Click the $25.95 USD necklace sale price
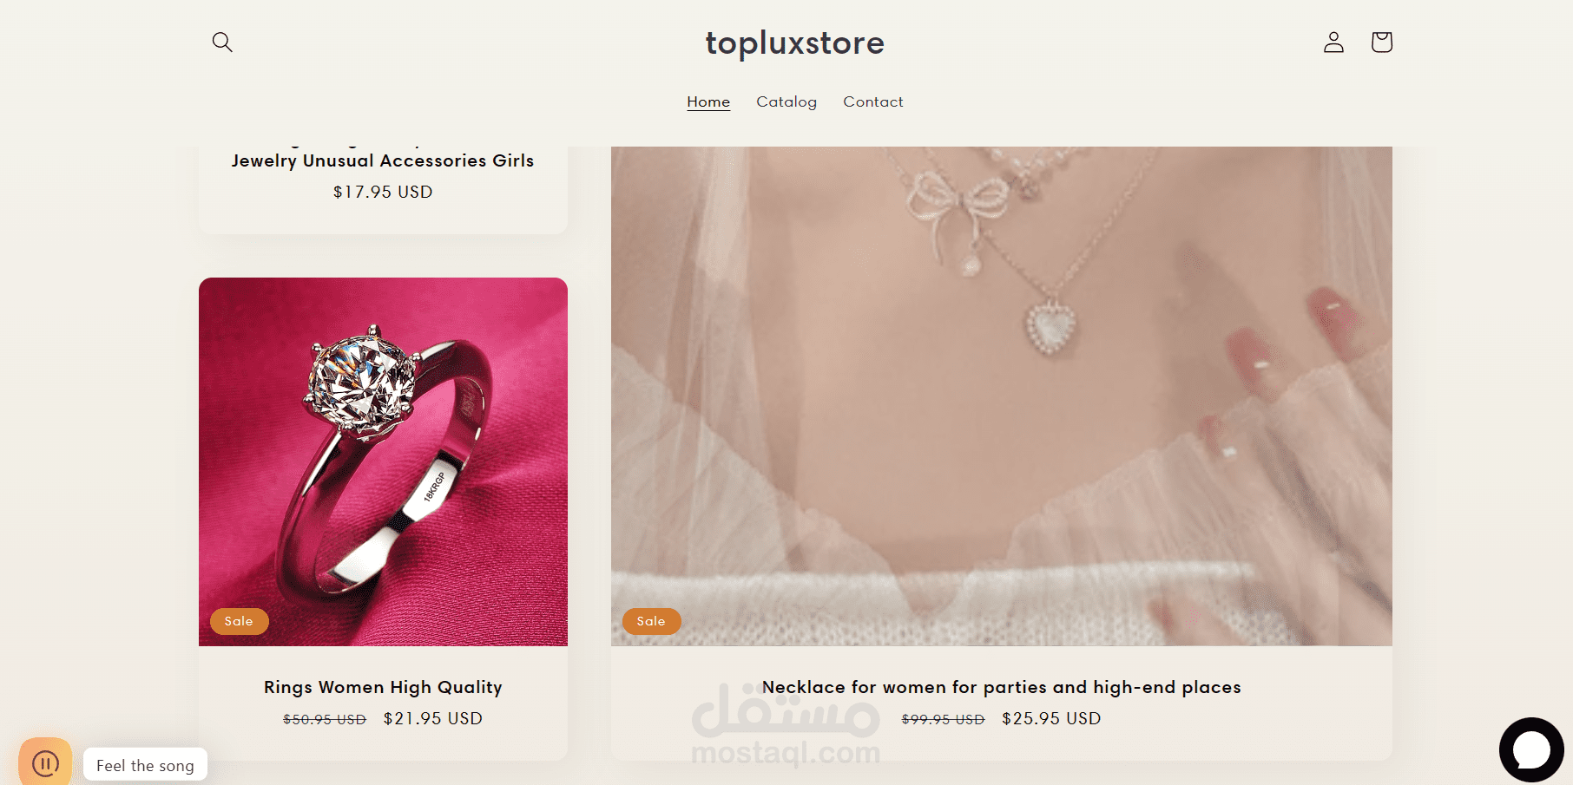1573x785 pixels. coord(1051,718)
